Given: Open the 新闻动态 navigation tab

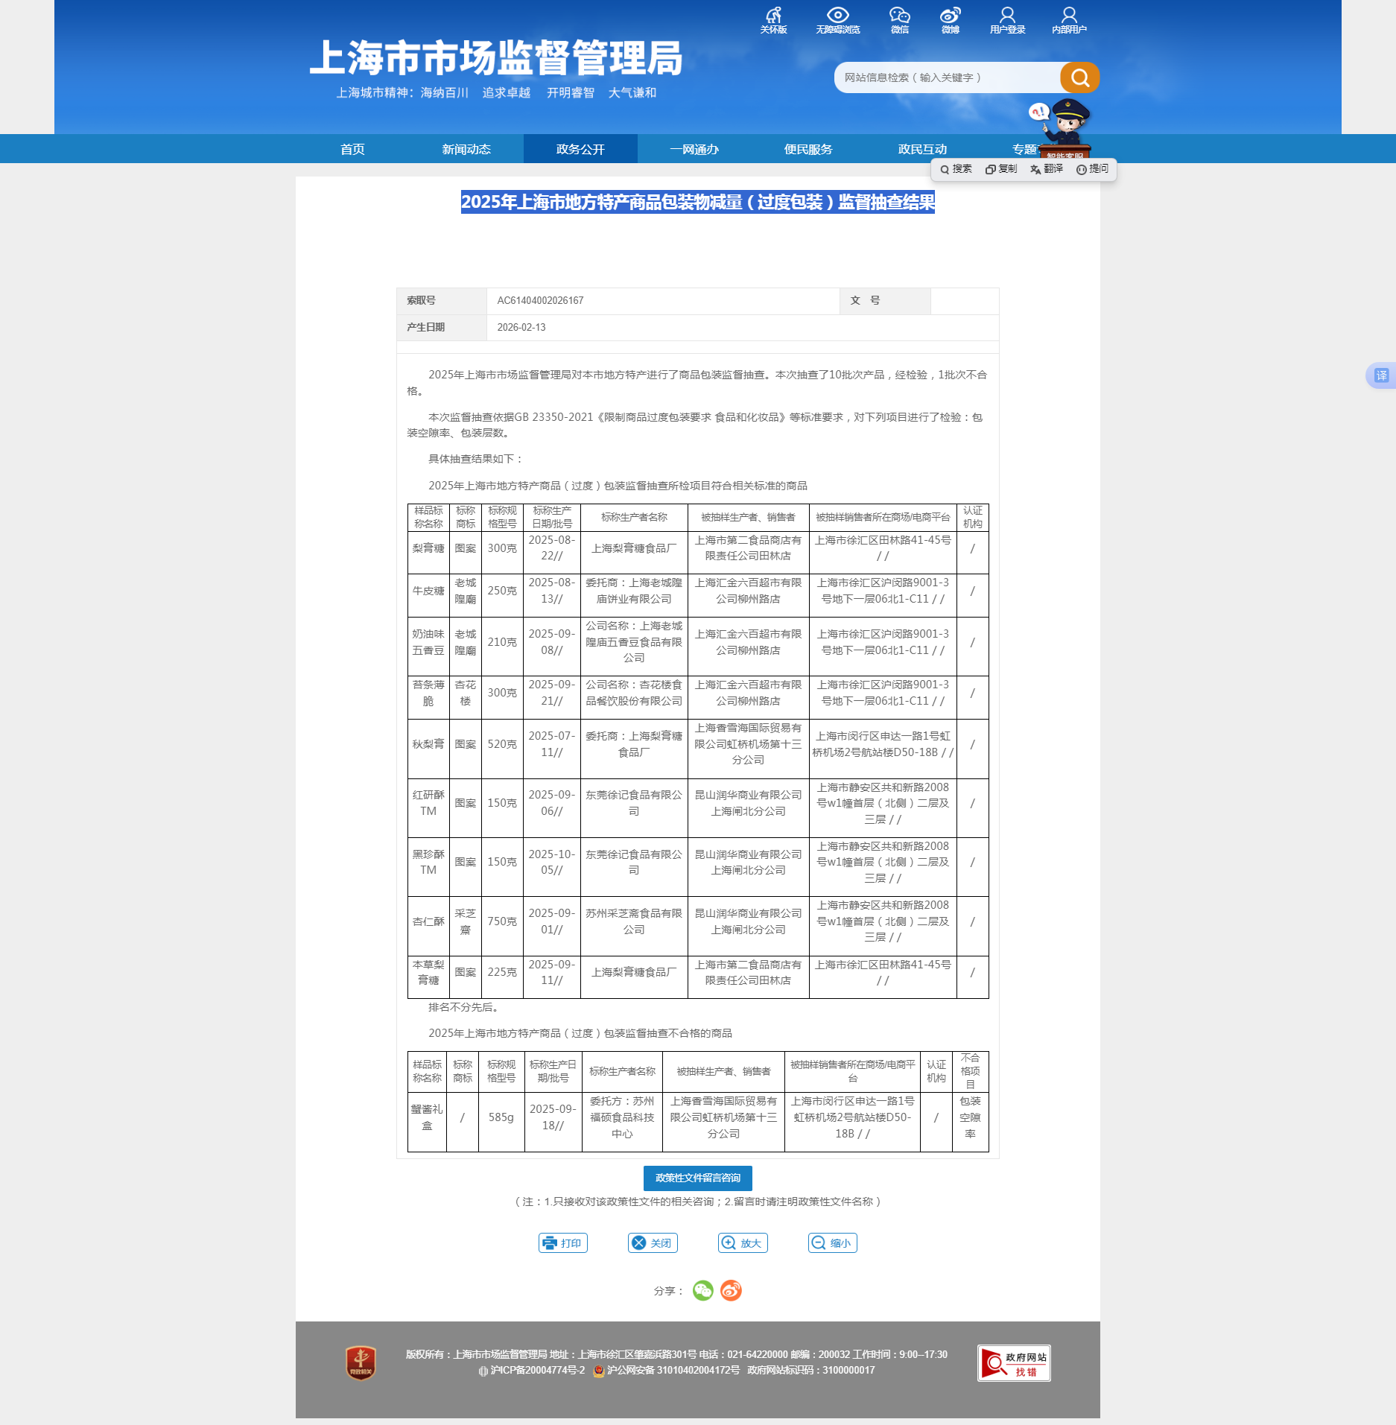Looking at the screenshot, I should 466,149.
